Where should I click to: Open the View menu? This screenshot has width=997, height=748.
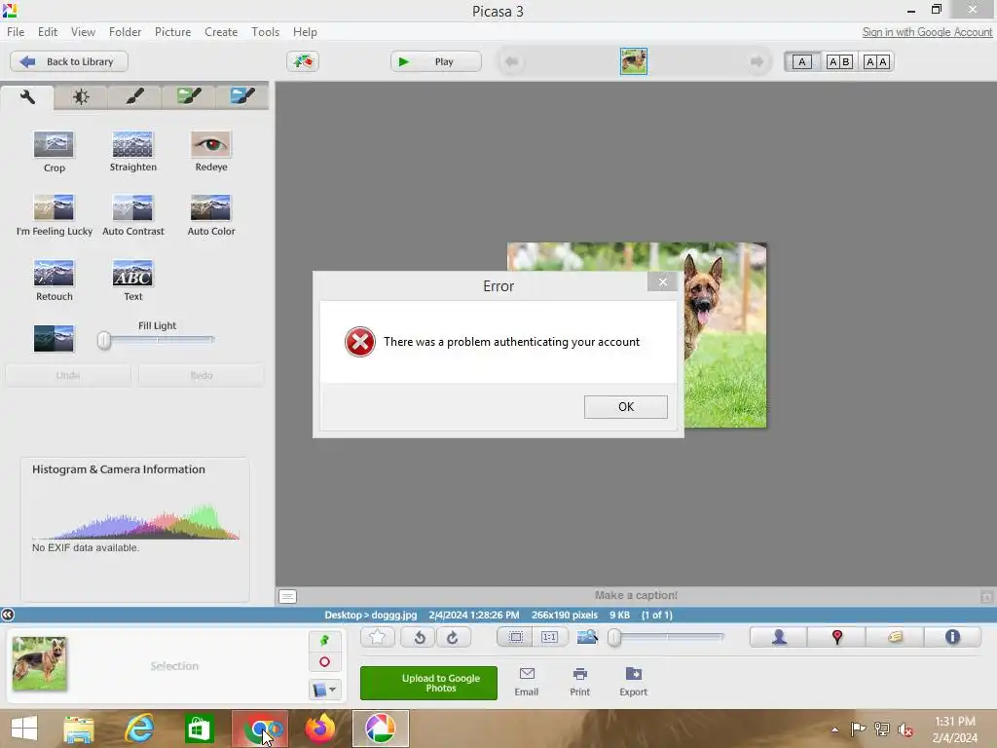point(83,32)
